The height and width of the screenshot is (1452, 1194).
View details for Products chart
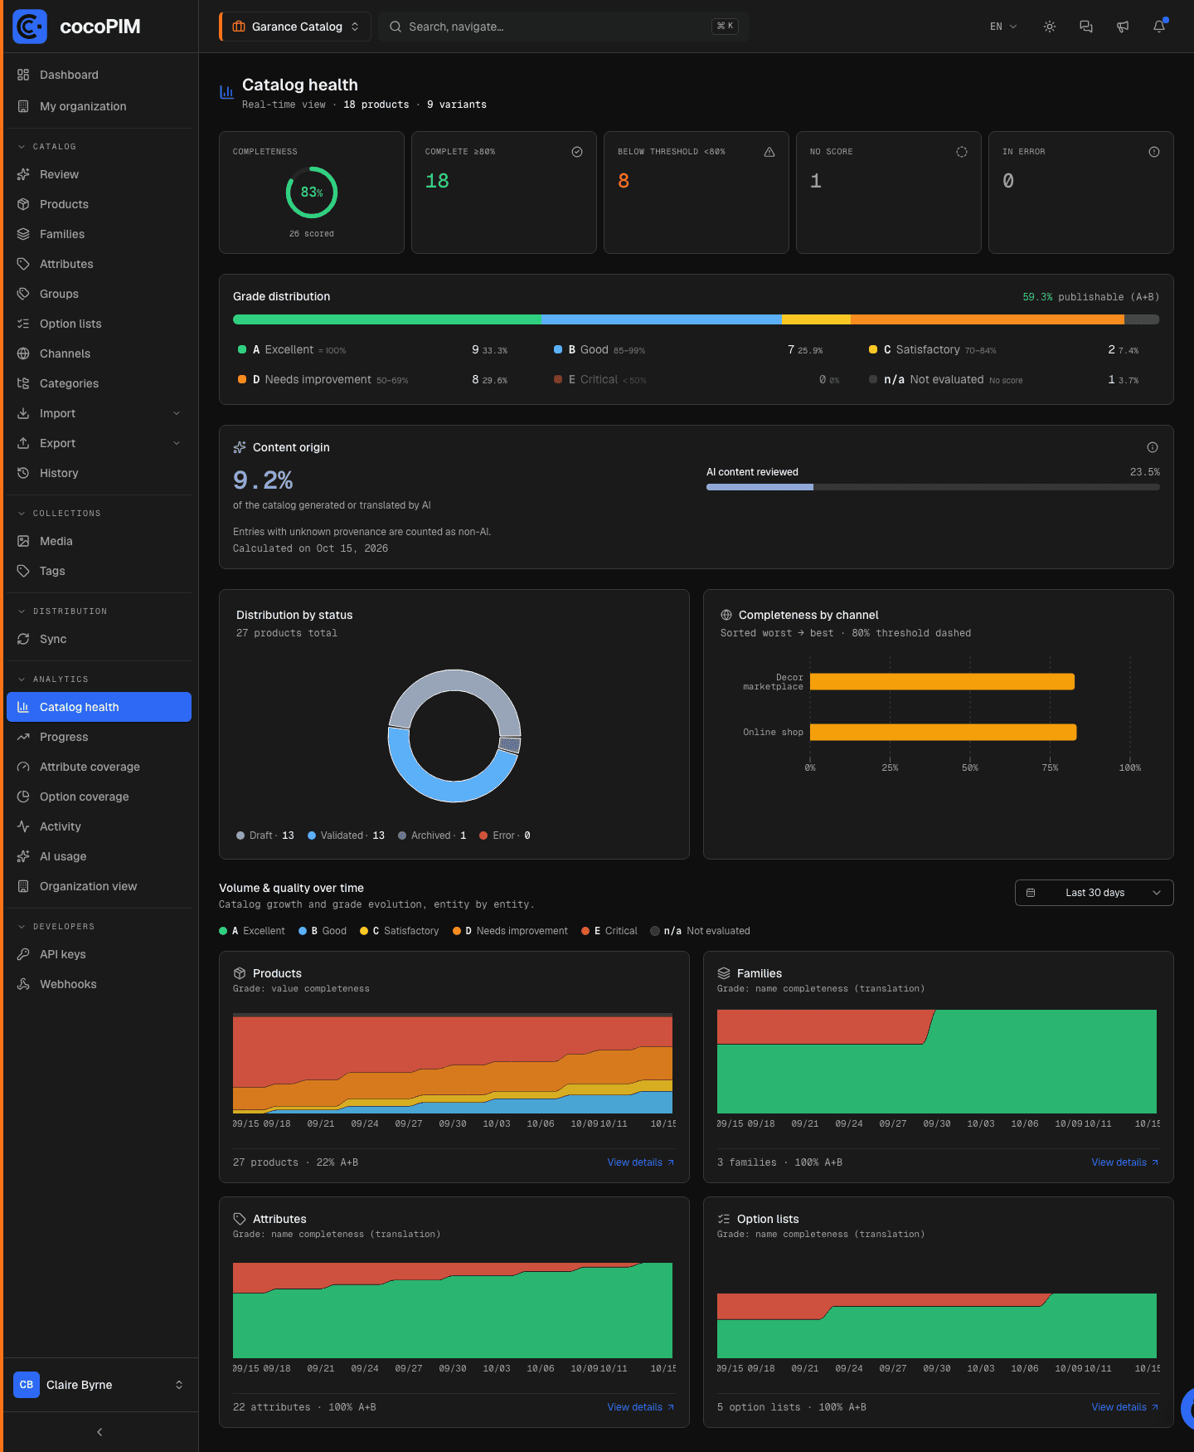[641, 1162]
